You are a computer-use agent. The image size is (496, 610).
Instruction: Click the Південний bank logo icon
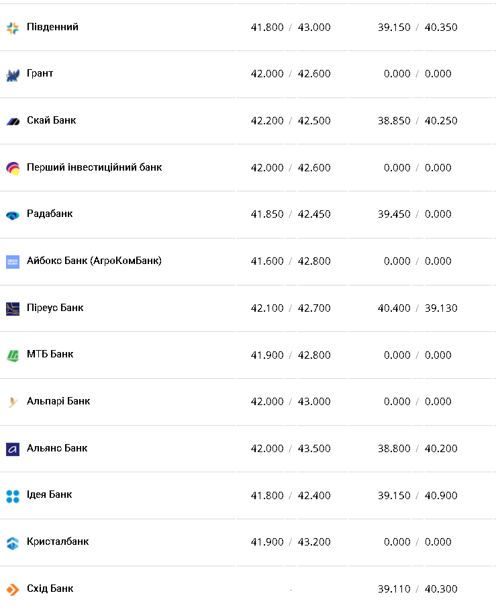coord(13,28)
